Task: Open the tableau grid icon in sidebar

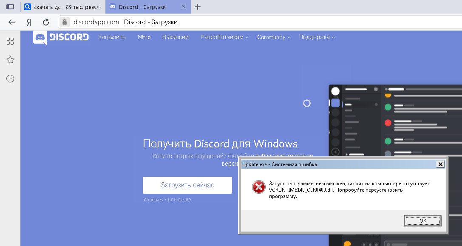Action: [10, 41]
